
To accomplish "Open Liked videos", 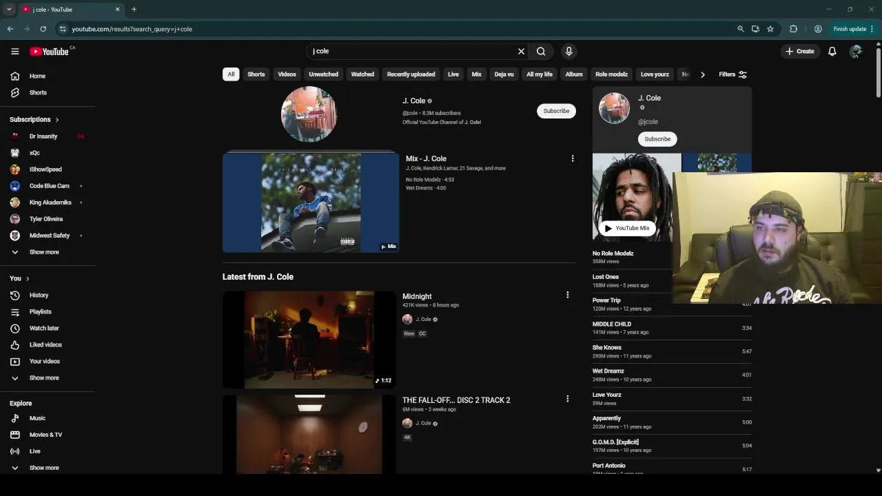I will coord(47,344).
